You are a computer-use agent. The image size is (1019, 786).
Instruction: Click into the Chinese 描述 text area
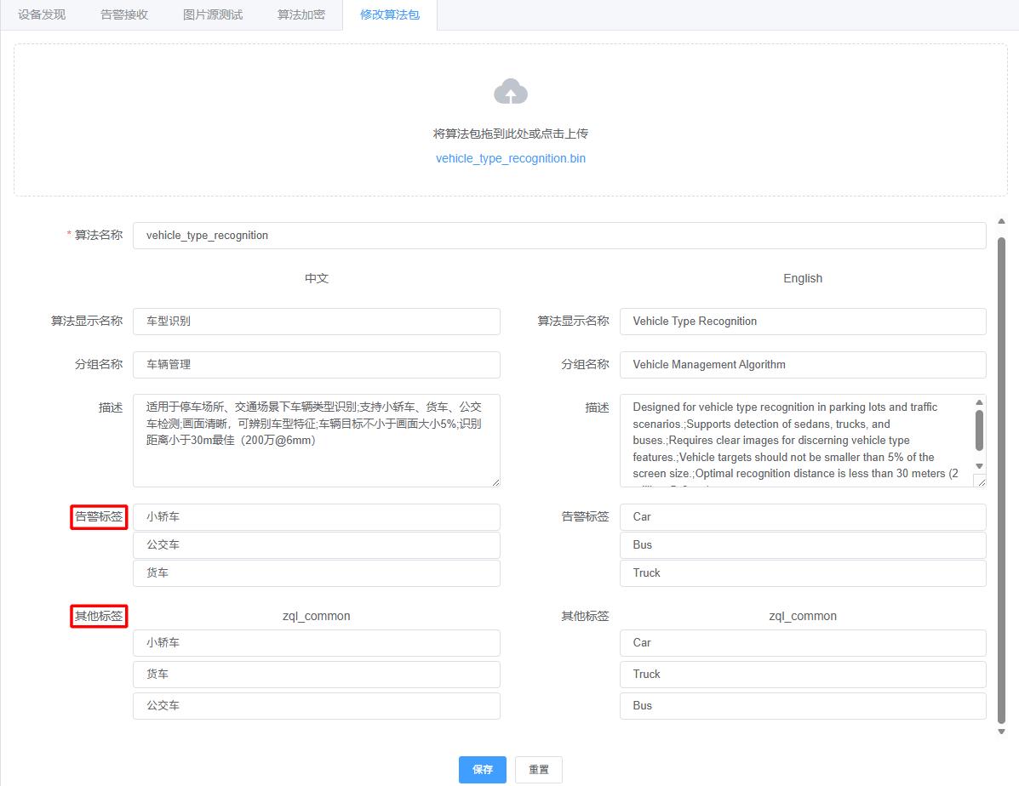tap(316, 440)
